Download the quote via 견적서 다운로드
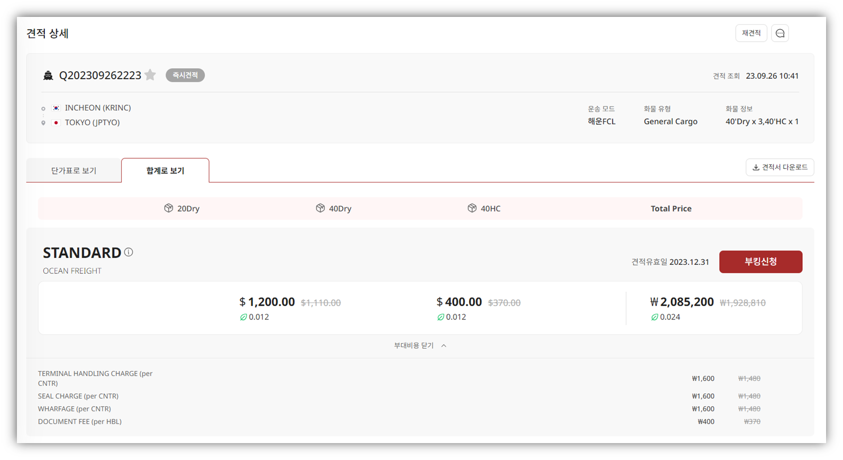 click(x=780, y=168)
